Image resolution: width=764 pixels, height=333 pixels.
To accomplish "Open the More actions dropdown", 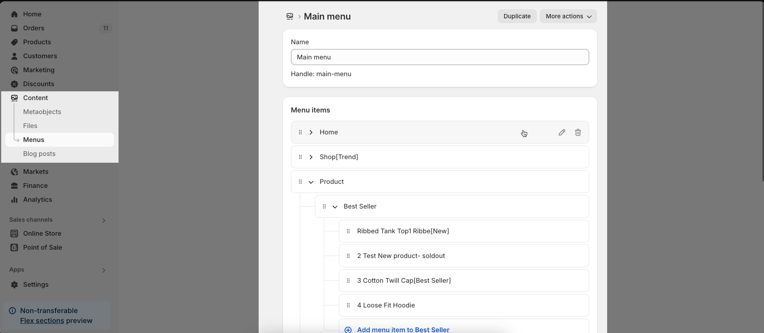I will (568, 16).
